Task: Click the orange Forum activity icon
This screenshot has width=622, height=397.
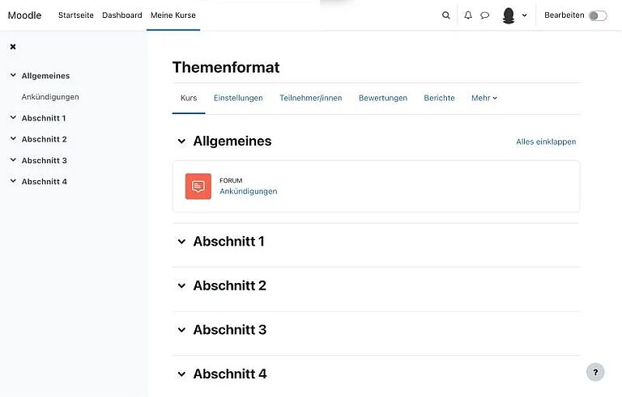Action: 198,187
